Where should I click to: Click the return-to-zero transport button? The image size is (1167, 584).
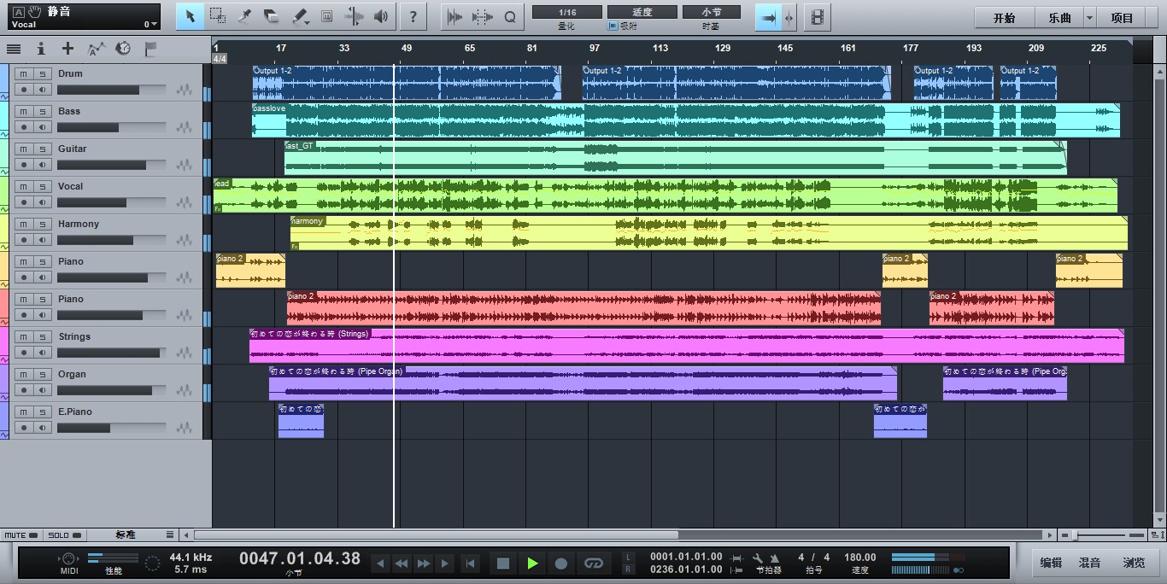[x=470, y=564]
